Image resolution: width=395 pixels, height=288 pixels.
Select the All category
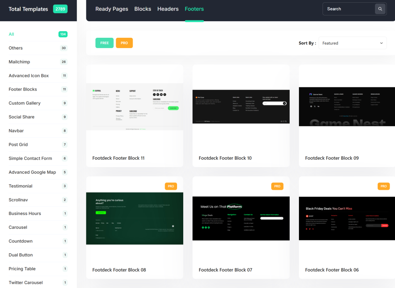[38, 34]
